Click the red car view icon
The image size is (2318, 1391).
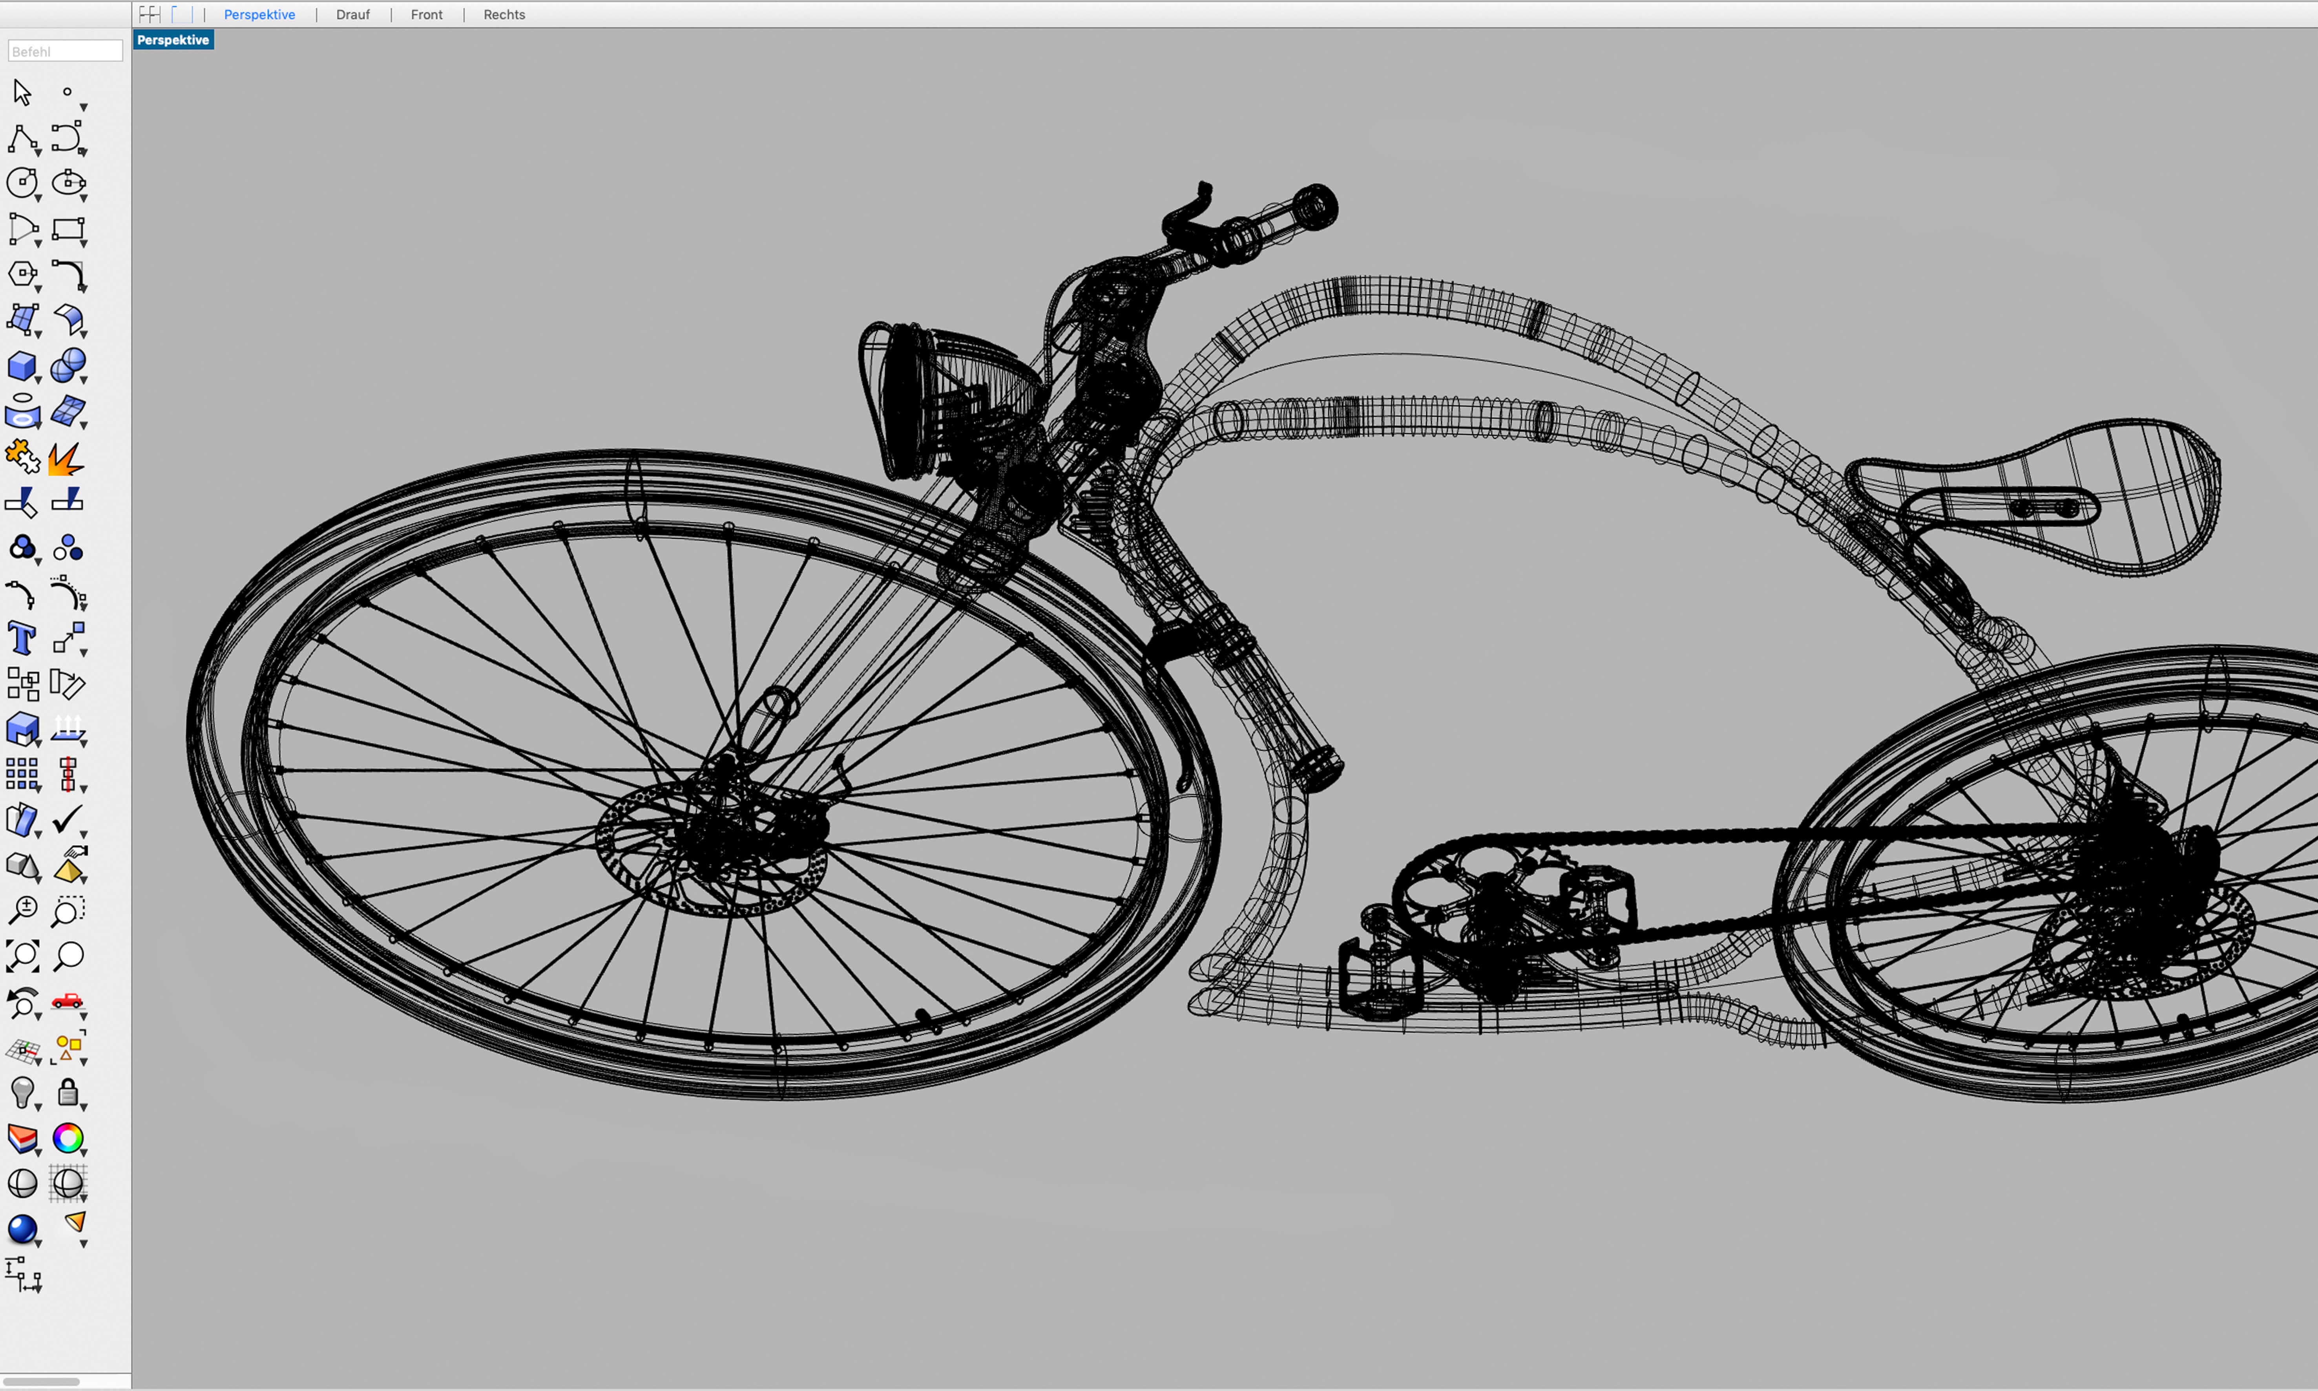68,1002
